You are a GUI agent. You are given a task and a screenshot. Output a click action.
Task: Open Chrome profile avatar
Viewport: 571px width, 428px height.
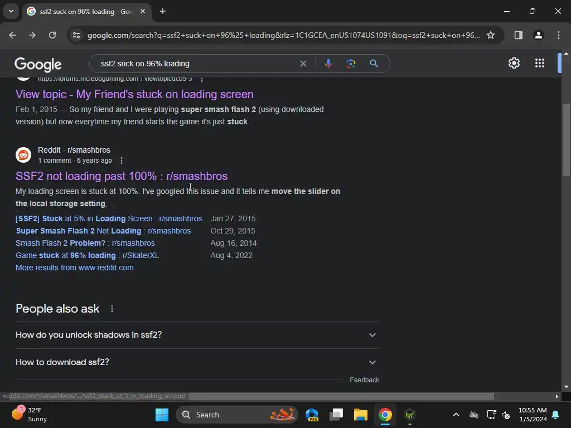[x=538, y=35]
